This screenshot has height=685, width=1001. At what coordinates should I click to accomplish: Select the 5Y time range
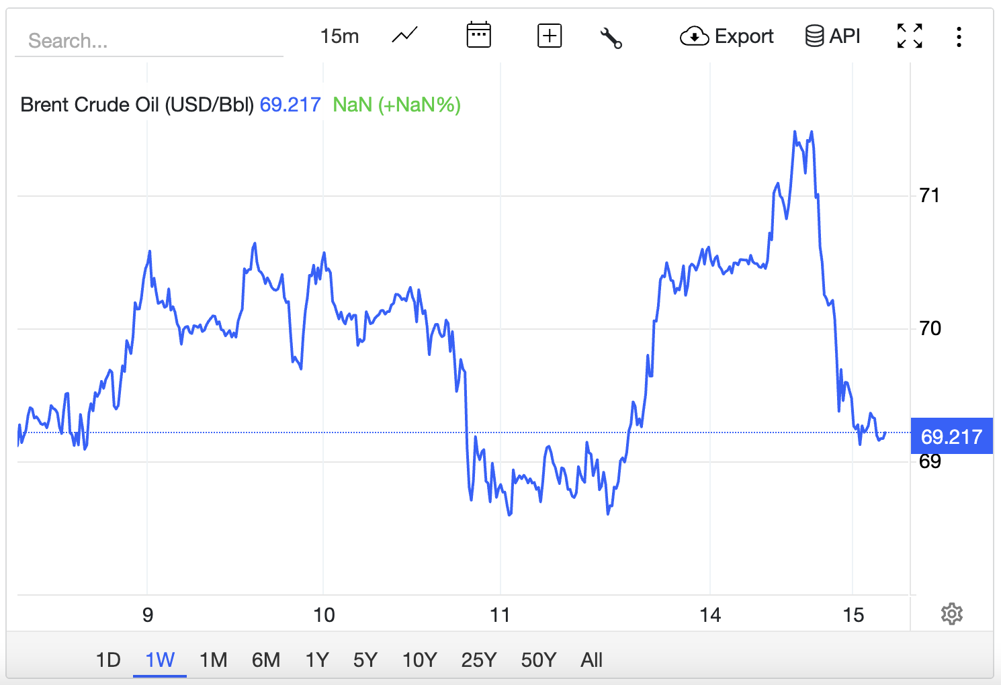coord(365,660)
